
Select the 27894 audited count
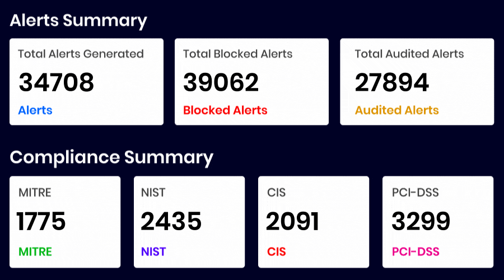[x=392, y=82]
